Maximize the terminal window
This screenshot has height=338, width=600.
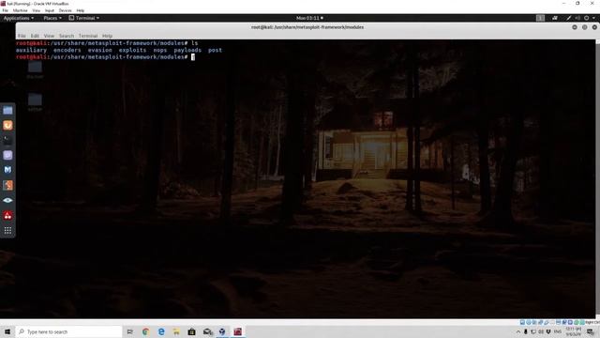click(585, 27)
